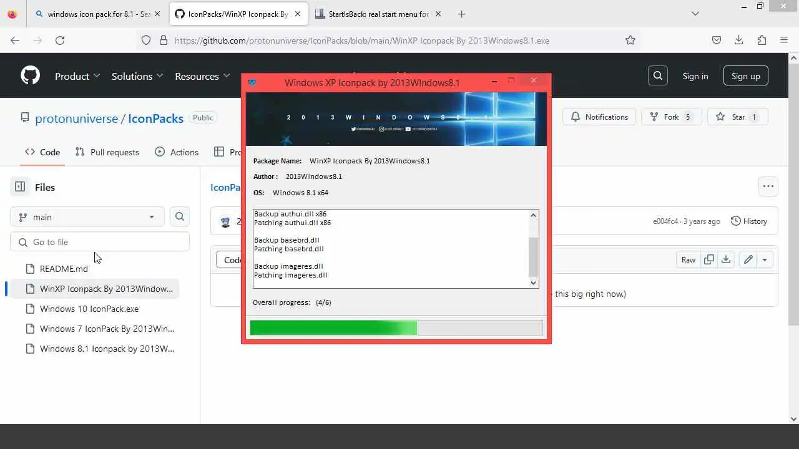Switch to the Code tab
Screen dimensions: 799x449
[x=42, y=152]
